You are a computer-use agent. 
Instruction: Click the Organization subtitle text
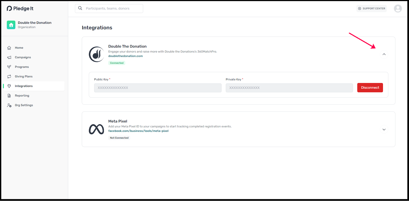click(x=27, y=27)
